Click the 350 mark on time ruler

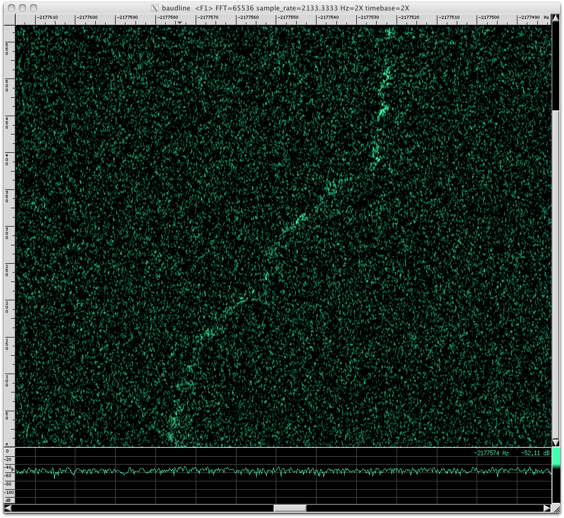click(7, 196)
